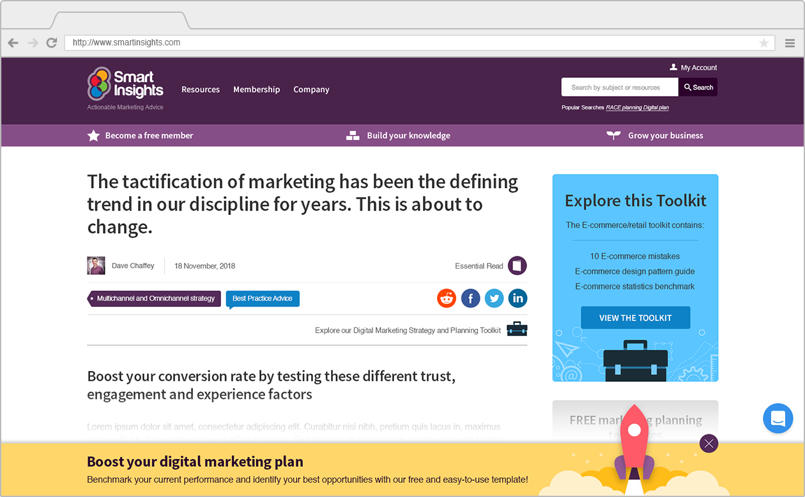The width and height of the screenshot is (805, 497).
Task: Open the Resources menu
Action: point(201,90)
